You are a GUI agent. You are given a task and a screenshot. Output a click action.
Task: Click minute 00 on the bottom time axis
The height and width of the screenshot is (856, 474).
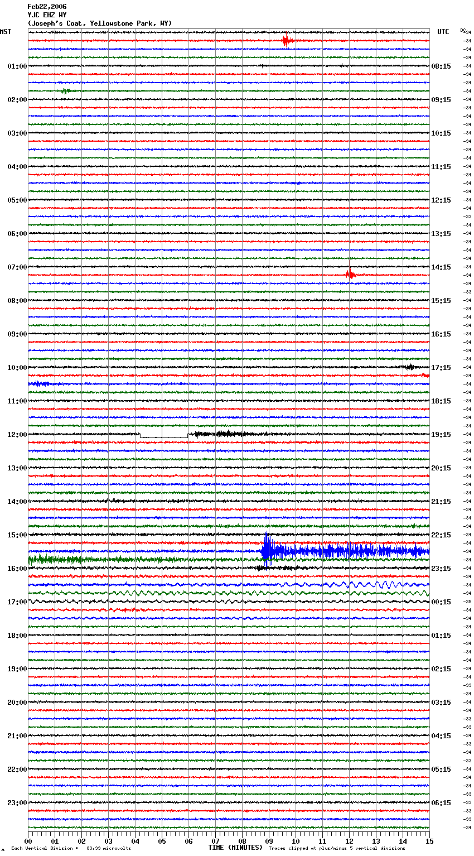click(x=28, y=841)
